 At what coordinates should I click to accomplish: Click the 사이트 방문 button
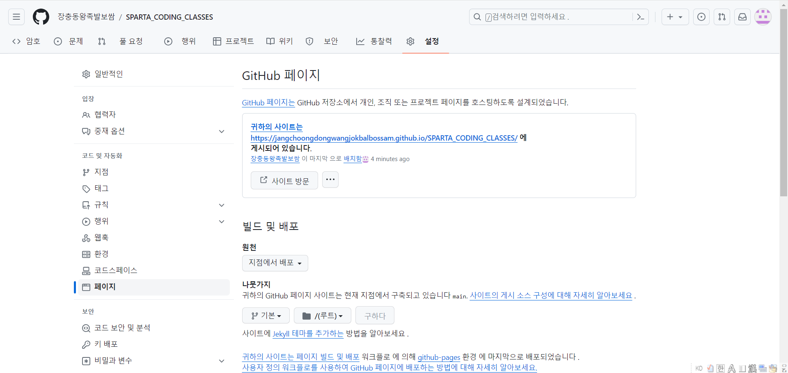click(284, 180)
